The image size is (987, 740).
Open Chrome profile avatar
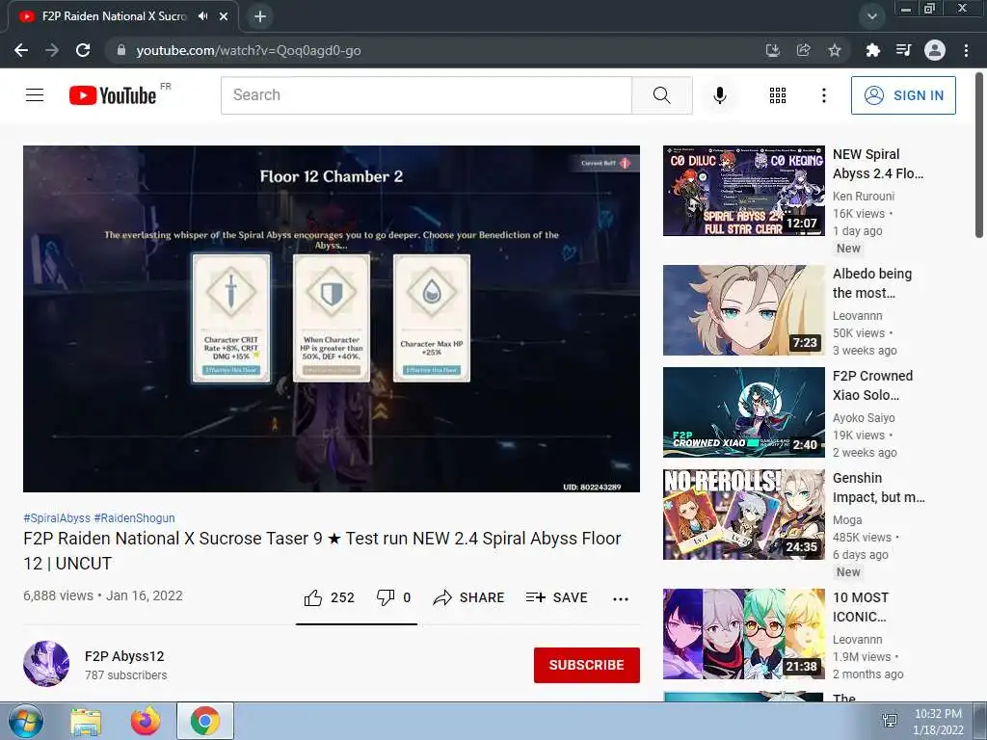[935, 50]
